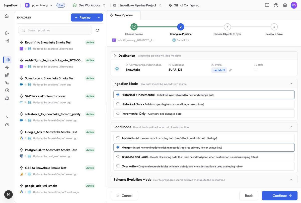
Task: Open redshift_src_to_snowflake_e2e pipeline
Action: (54, 60)
